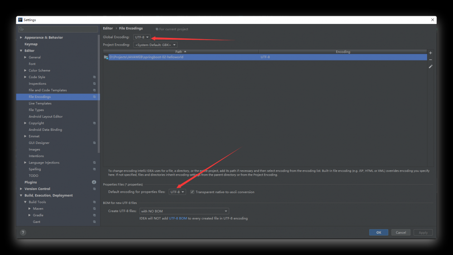Click project-level icon beside GUI Designer

[x=94, y=143]
